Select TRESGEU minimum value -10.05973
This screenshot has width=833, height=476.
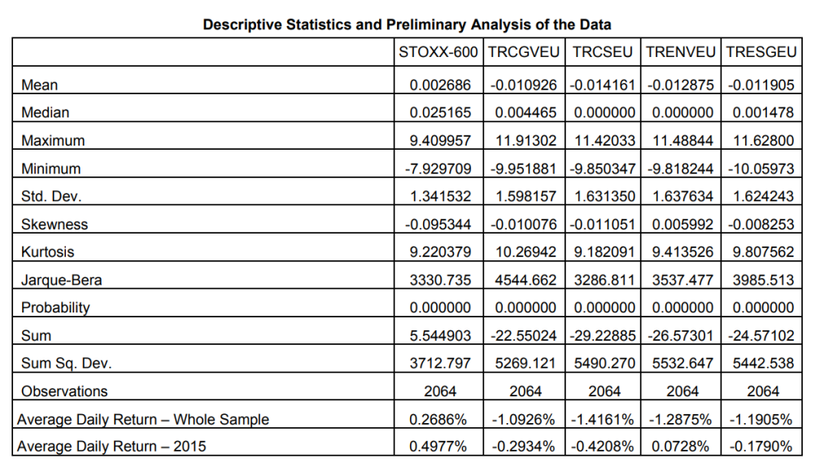(x=761, y=169)
